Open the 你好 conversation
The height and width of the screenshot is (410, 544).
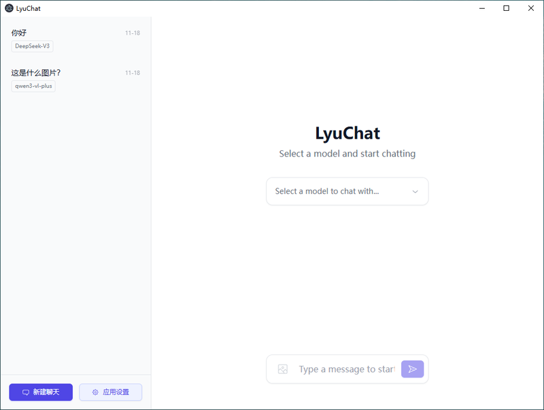75,39
